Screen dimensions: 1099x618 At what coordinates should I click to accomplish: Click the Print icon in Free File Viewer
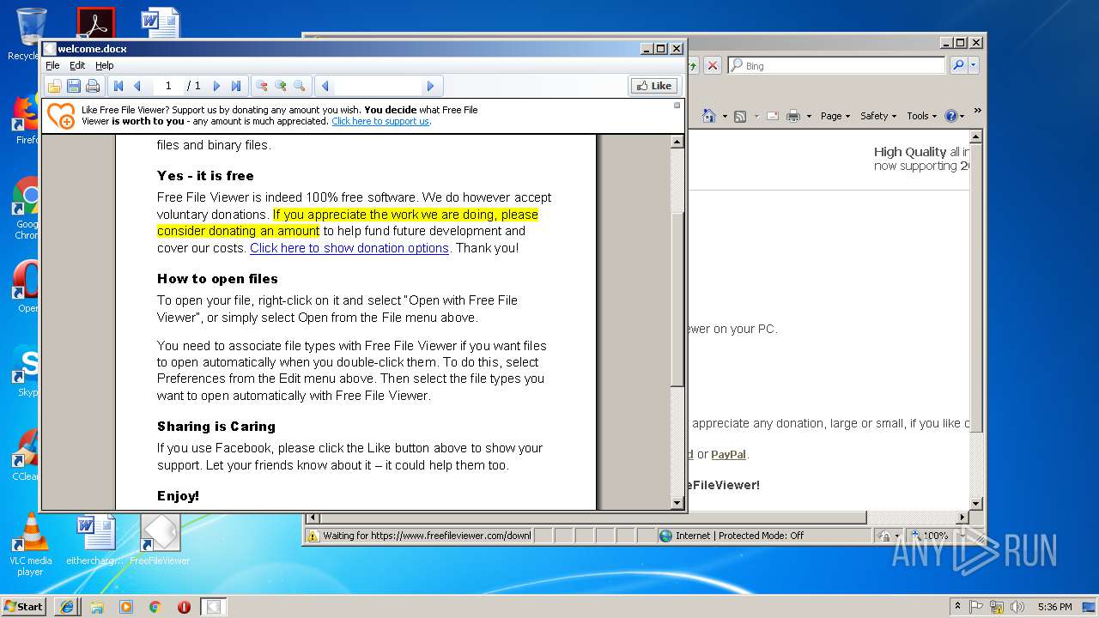tap(93, 86)
